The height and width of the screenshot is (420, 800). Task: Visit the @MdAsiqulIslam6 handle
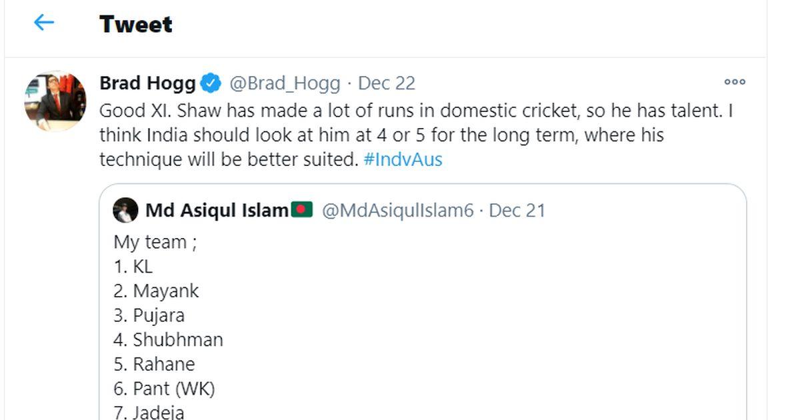point(397,211)
